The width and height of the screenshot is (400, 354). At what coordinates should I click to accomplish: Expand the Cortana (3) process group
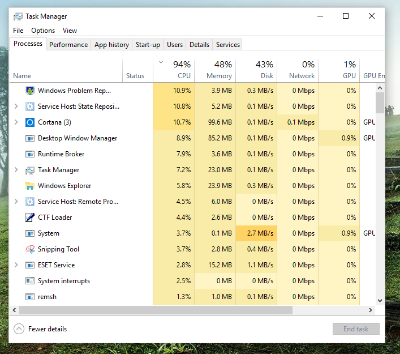(x=16, y=122)
